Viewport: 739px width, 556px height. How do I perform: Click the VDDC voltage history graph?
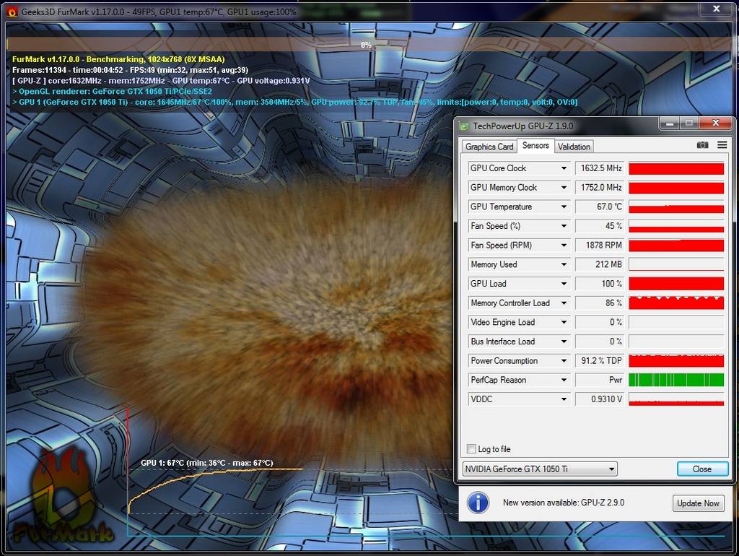coord(676,399)
